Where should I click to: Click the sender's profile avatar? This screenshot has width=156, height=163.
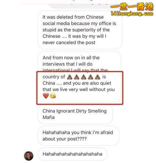click(29, 156)
